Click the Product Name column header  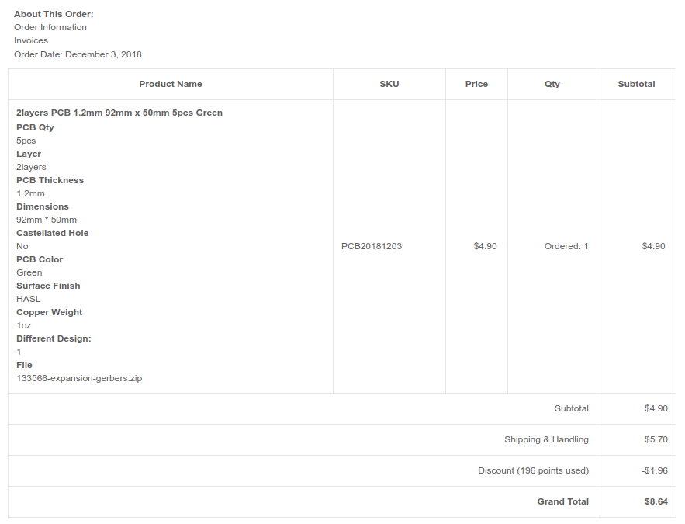pos(171,84)
